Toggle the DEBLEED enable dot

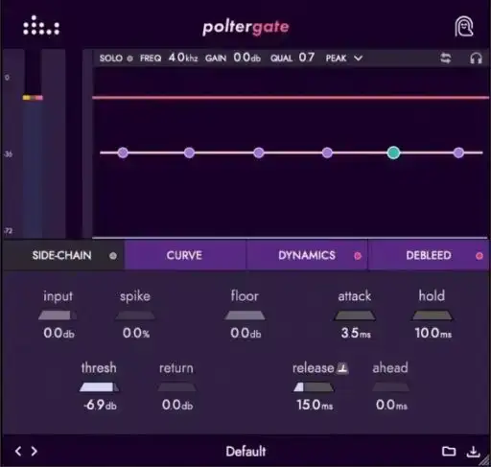pyautogui.click(x=479, y=256)
